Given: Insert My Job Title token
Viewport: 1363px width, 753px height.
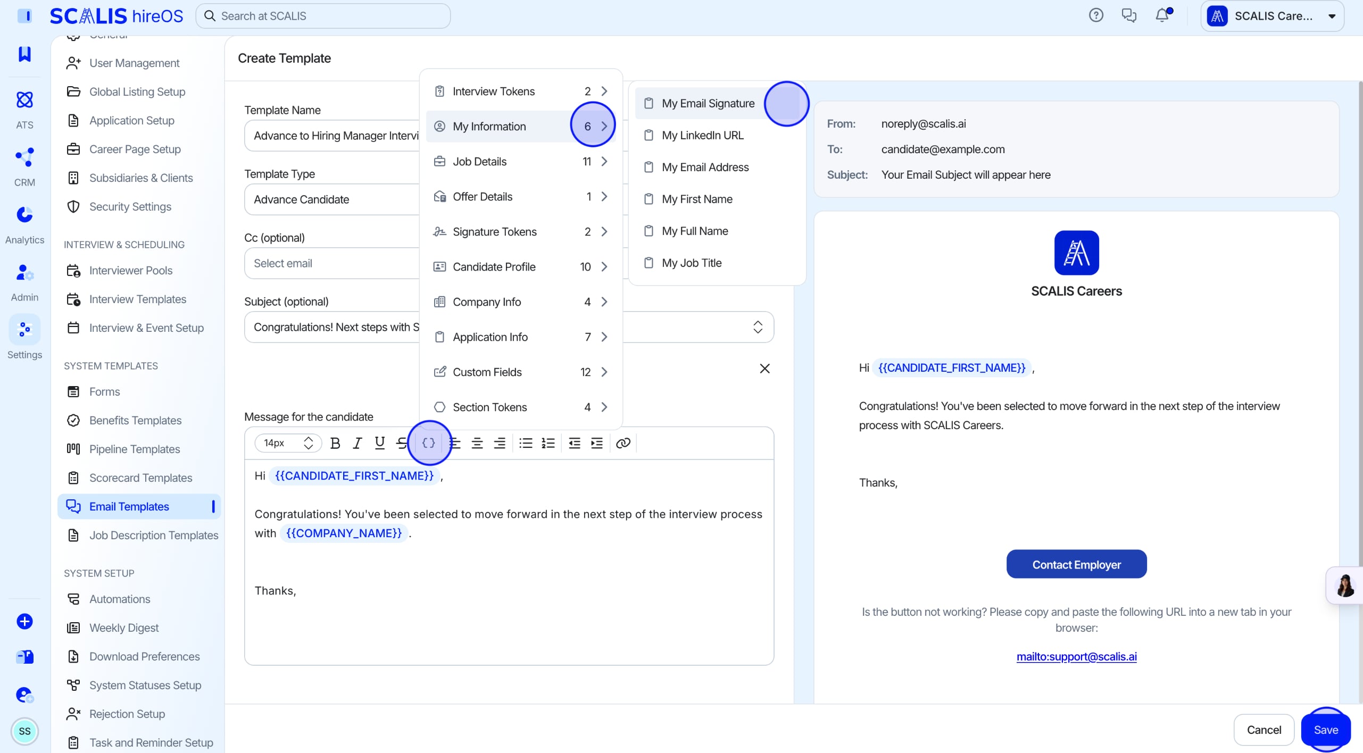Looking at the screenshot, I should coord(717,263).
